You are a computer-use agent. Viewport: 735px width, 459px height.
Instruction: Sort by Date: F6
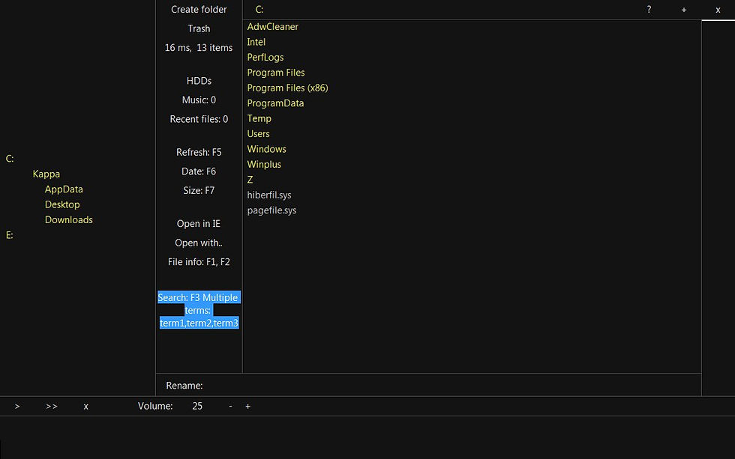(x=199, y=171)
